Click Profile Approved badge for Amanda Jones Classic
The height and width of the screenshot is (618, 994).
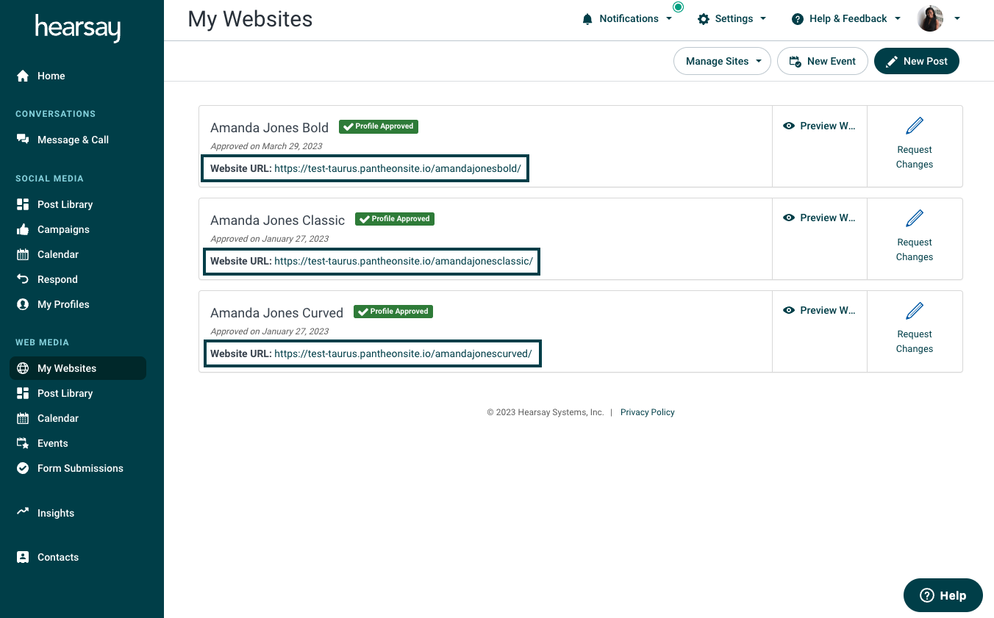[x=395, y=219]
